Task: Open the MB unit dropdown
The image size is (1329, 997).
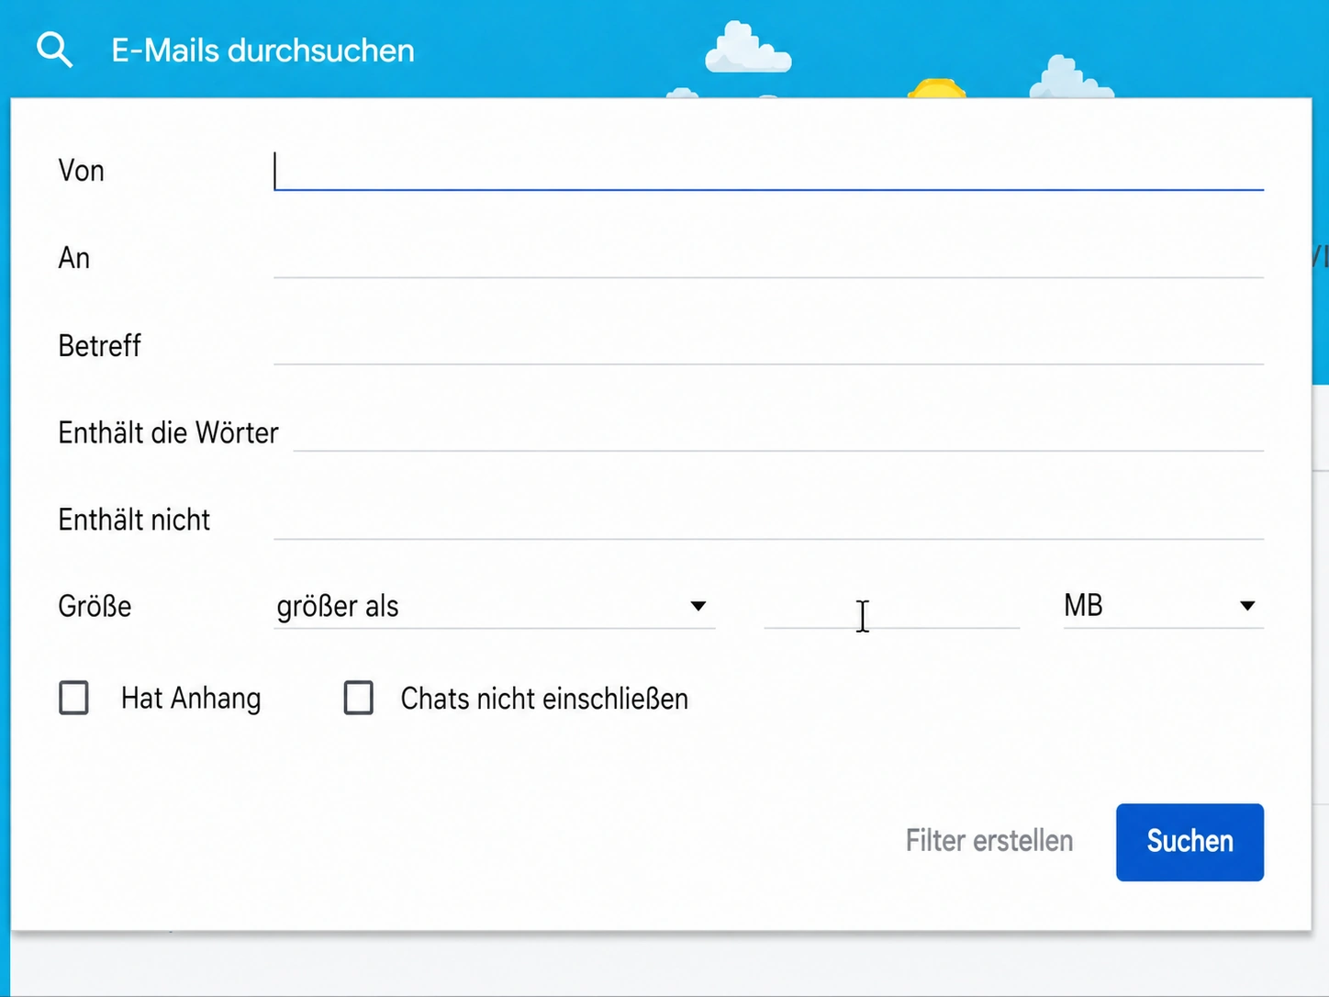Action: tap(1163, 606)
